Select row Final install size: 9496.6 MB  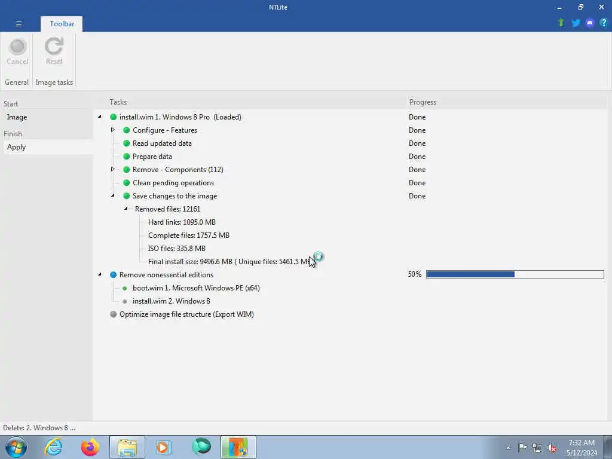coord(229,262)
